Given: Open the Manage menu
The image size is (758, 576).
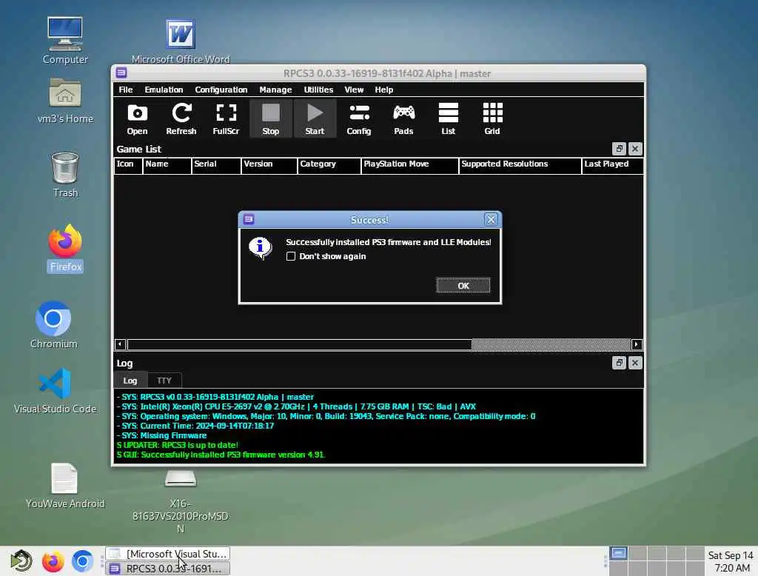Looking at the screenshot, I should 275,90.
